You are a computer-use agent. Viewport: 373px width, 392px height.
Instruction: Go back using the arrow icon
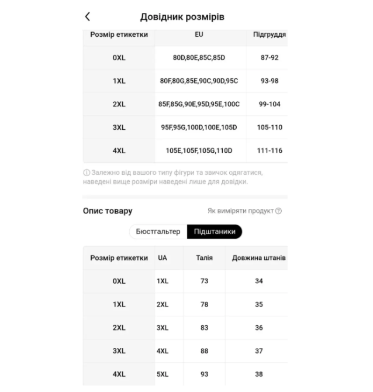(88, 17)
